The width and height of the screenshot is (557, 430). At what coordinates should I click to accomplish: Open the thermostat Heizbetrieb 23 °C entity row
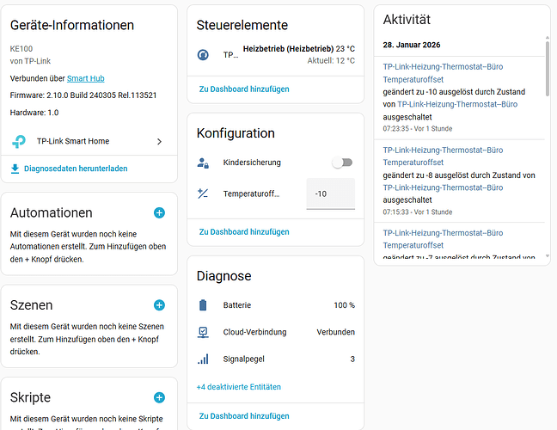276,55
